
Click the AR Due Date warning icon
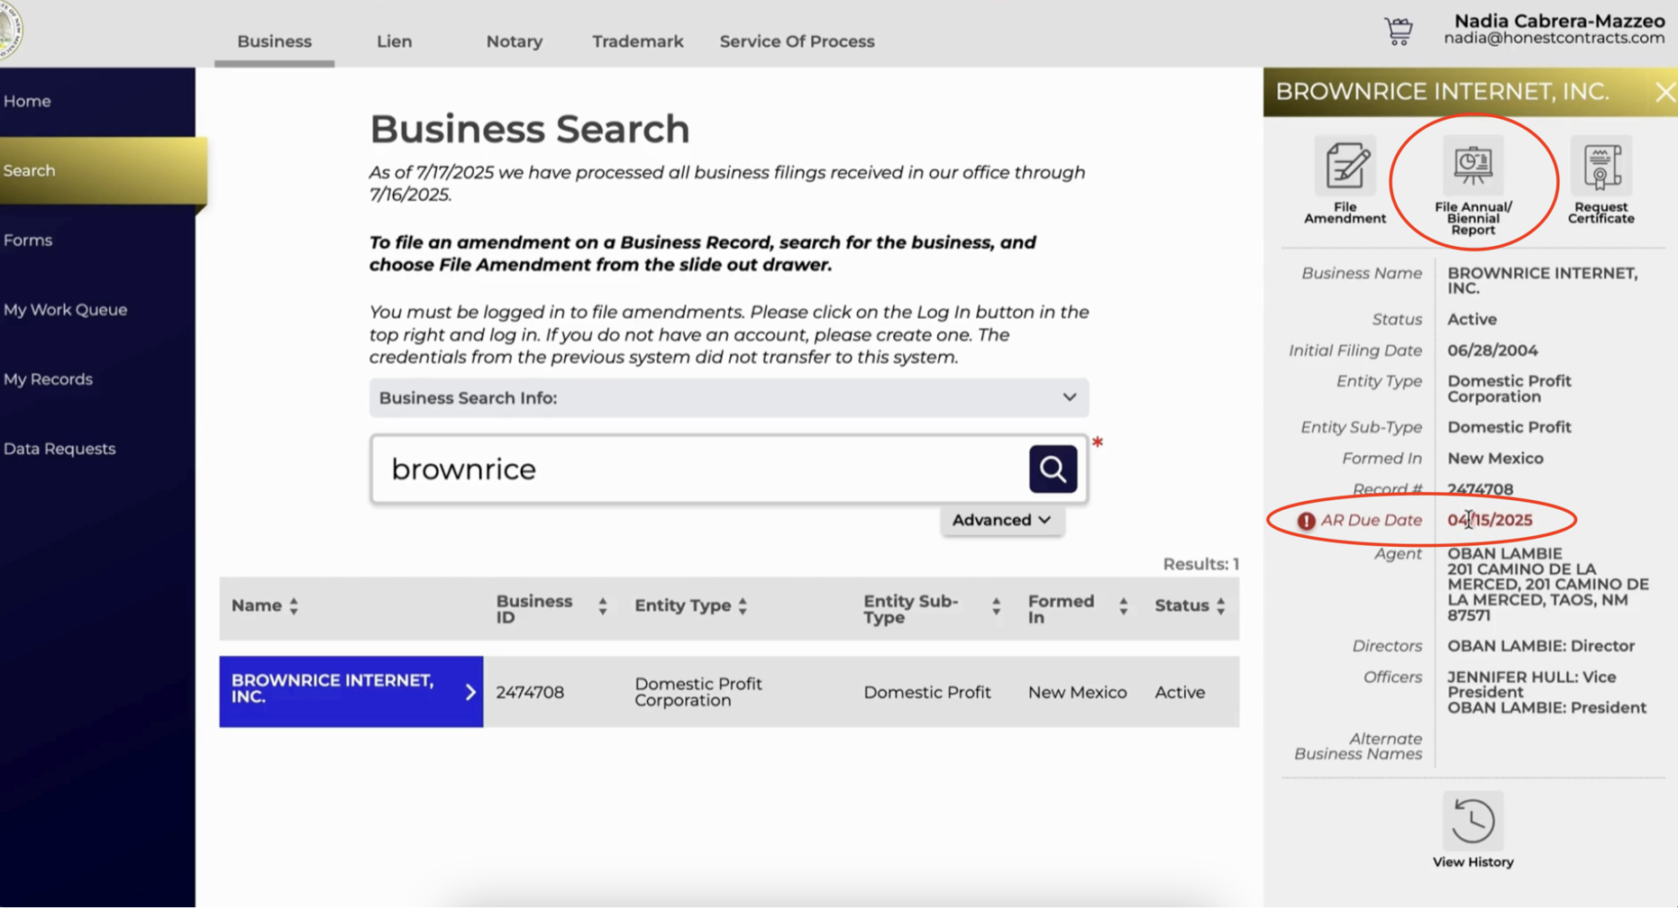(x=1306, y=521)
